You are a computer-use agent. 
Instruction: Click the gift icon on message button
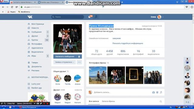(79, 57)
